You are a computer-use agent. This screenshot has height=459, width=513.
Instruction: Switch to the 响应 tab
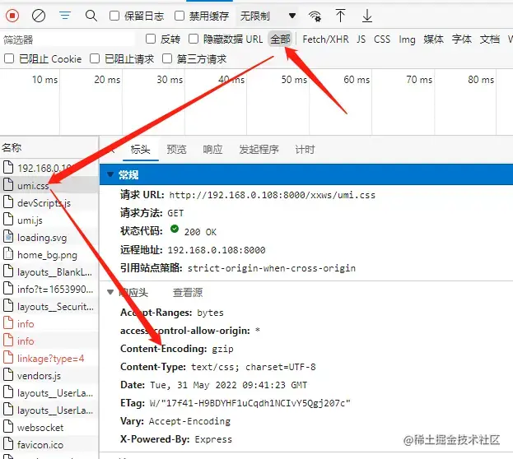point(212,150)
